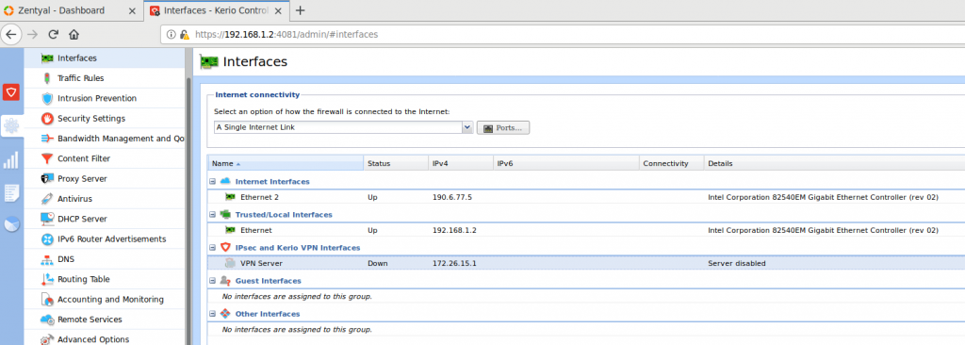This screenshot has height=345, width=965.
Task: Collapse the Trusted/Local Interfaces group
Action: coord(212,214)
